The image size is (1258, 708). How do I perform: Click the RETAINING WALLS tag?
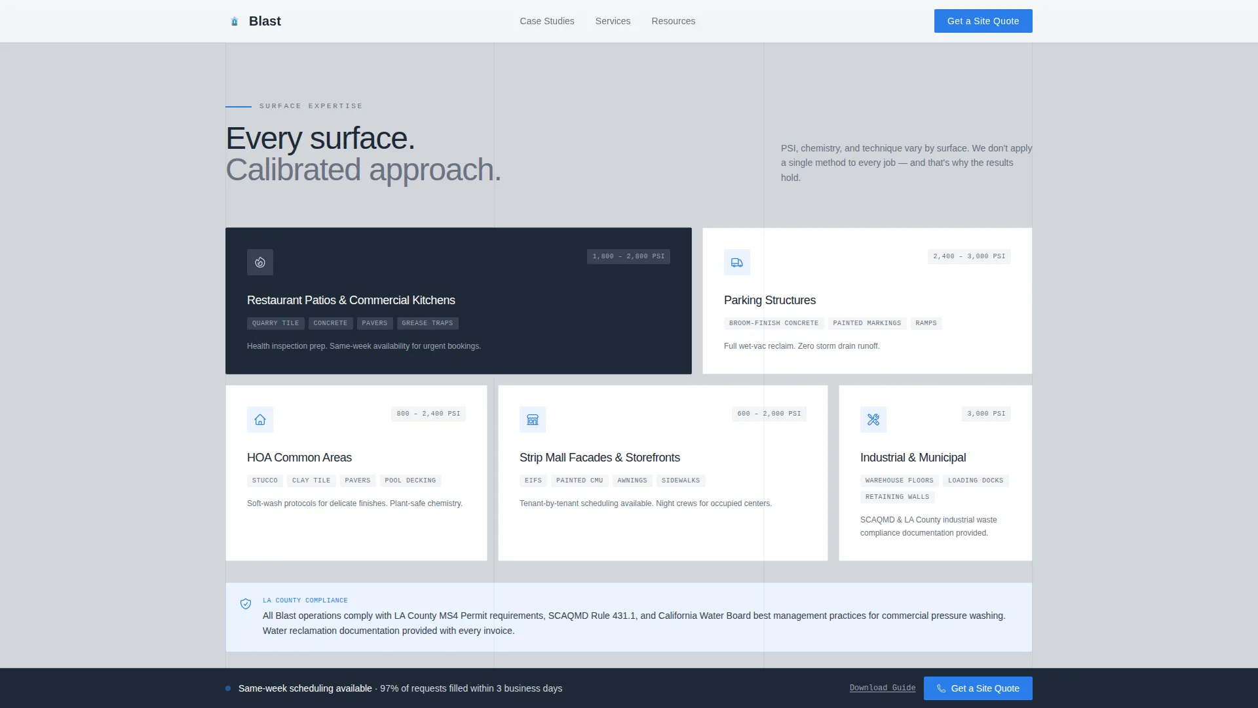(897, 497)
